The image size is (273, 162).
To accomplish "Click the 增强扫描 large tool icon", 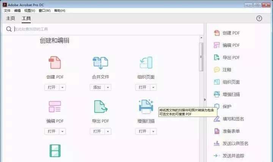I will pyautogui.click(x=146, y=107).
